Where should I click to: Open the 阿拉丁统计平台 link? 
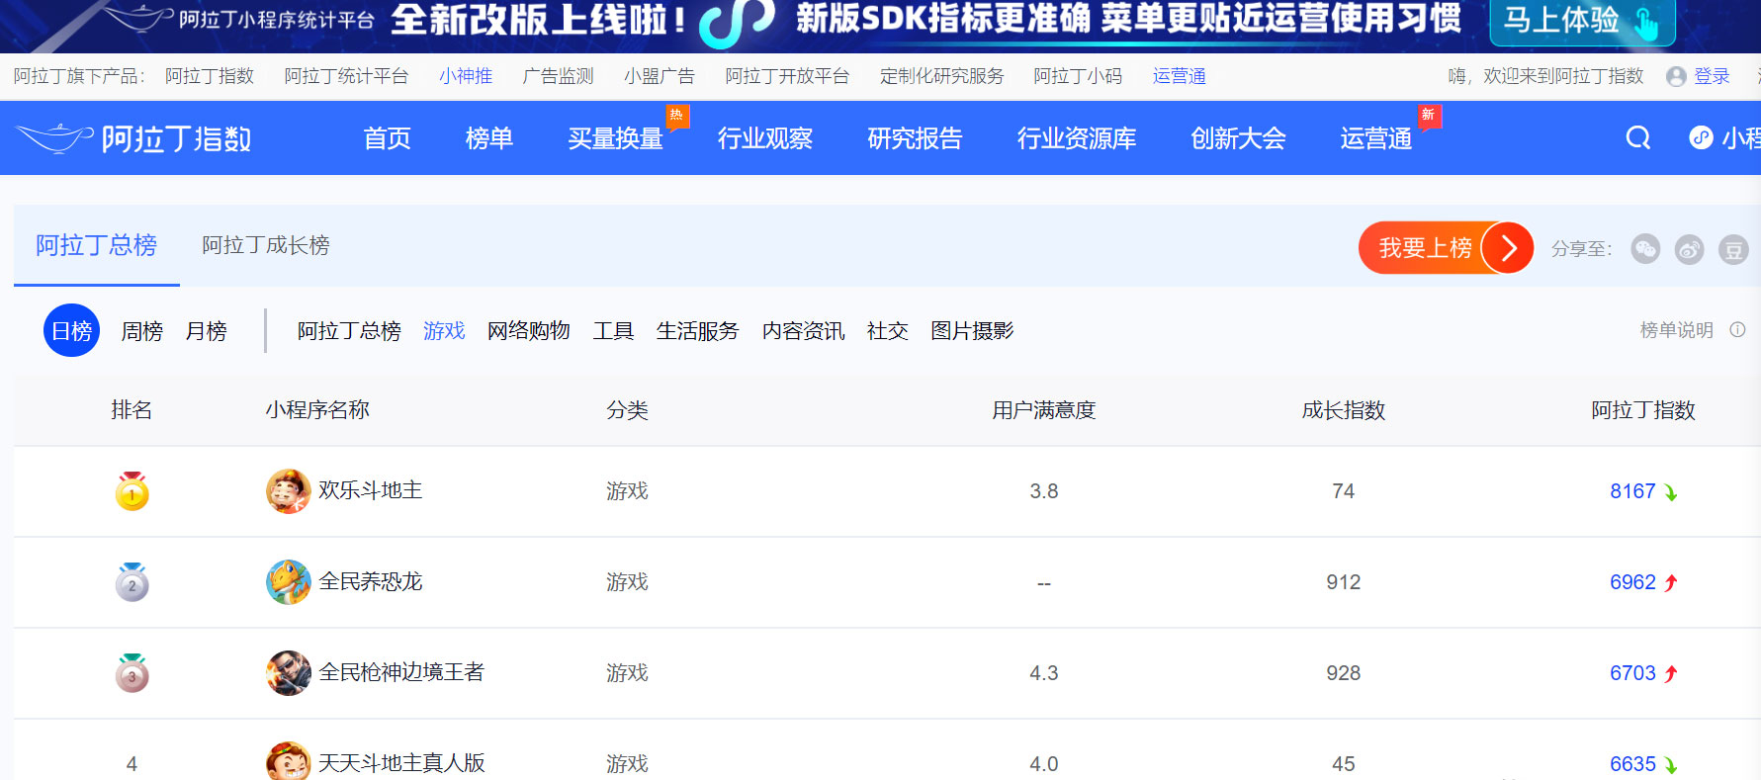tap(346, 76)
